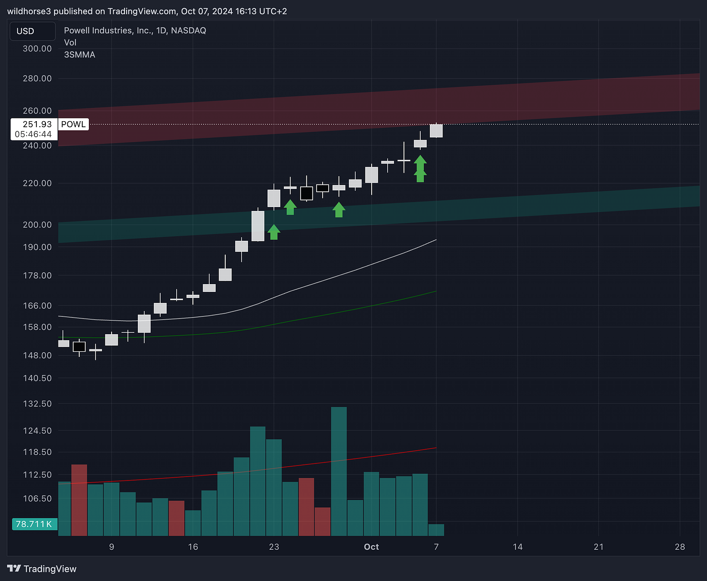
Task: Click the 251.93 current price label
Action: pos(37,124)
